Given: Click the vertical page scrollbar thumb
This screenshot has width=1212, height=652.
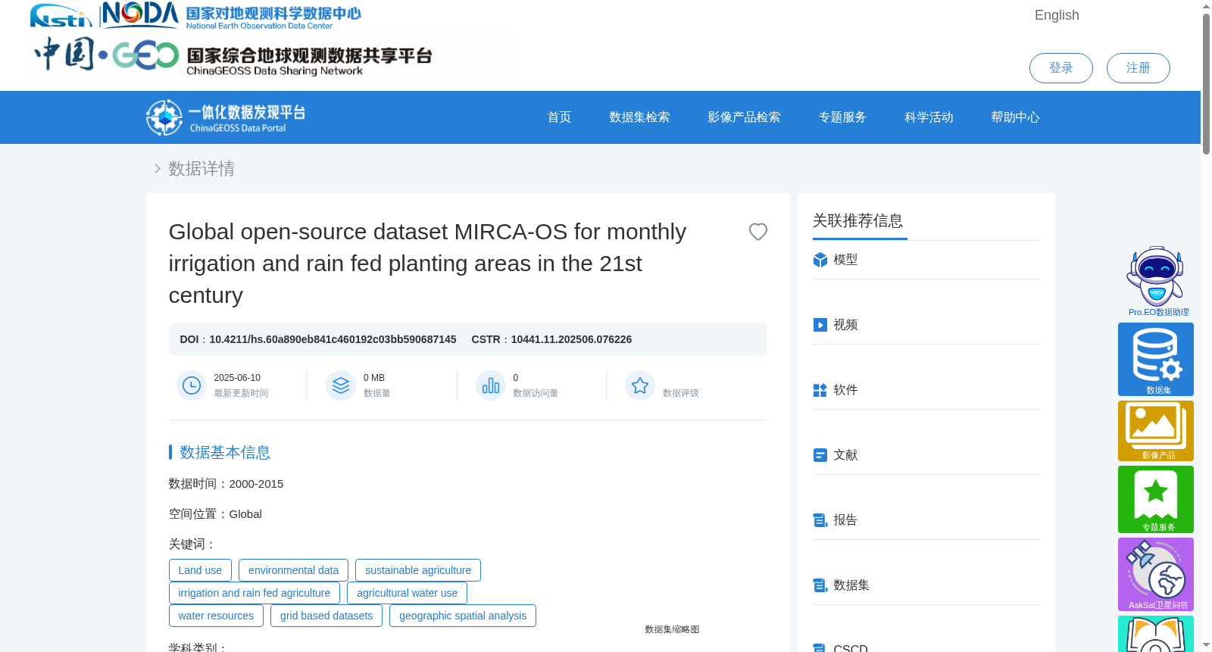Looking at the screenshot, I should (1206, 83).
